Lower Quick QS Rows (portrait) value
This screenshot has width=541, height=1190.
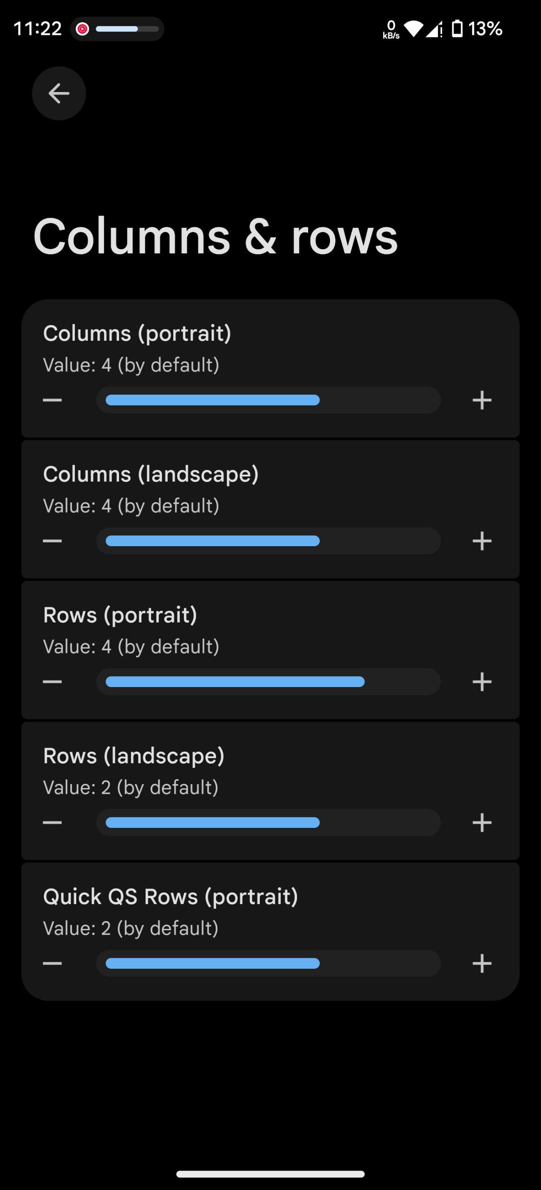pyautogui.click(x=53, y=964)
